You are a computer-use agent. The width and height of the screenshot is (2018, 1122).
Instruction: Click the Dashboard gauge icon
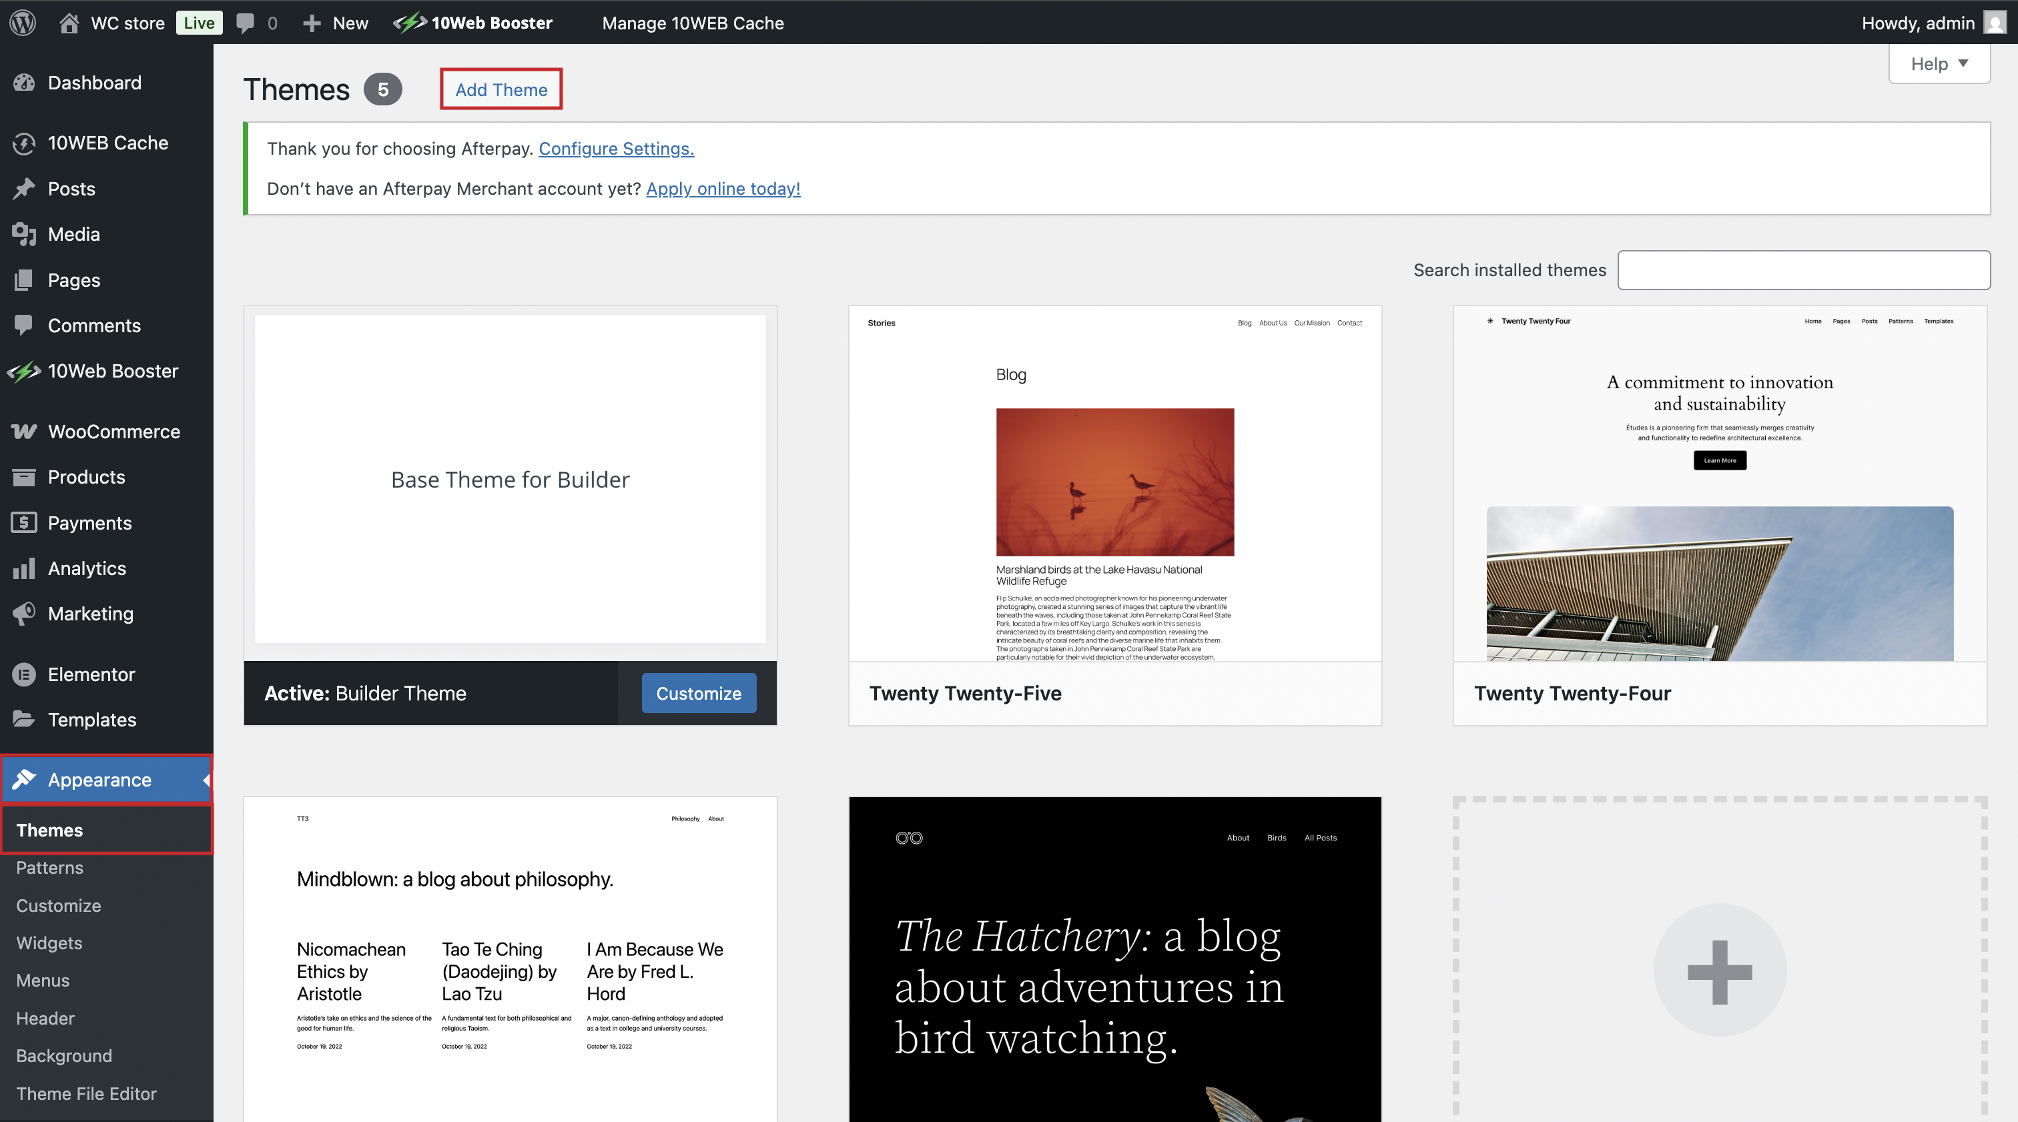[23, 82]
